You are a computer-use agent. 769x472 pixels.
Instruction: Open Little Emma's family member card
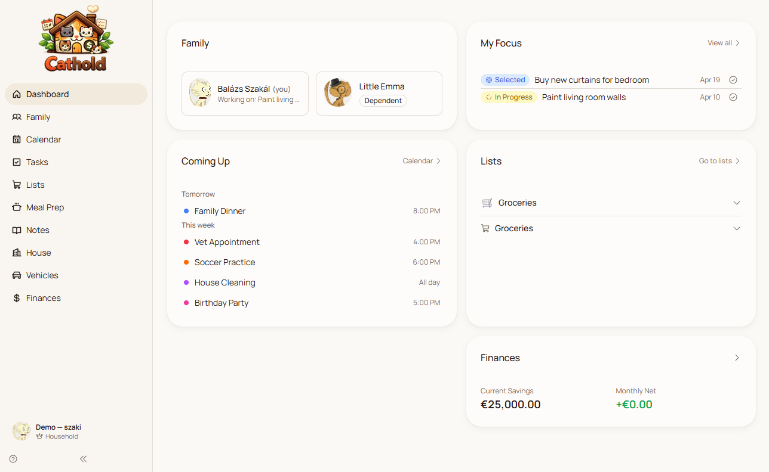(379, 94)
